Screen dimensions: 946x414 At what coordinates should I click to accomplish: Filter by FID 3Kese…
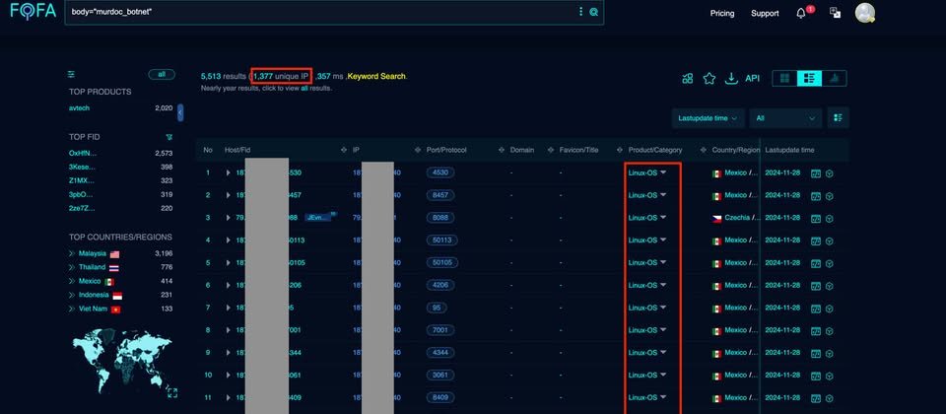pos(82,168)
